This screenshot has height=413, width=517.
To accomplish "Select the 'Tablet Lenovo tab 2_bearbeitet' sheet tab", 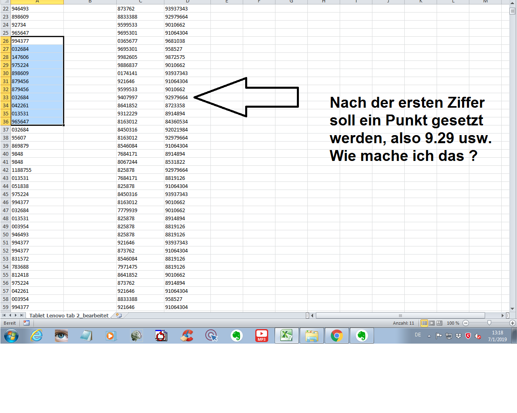I will [69, 315].
